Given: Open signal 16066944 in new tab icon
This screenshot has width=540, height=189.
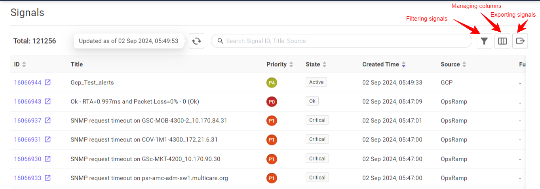Looking at the screenshot, I should [48, 82].
